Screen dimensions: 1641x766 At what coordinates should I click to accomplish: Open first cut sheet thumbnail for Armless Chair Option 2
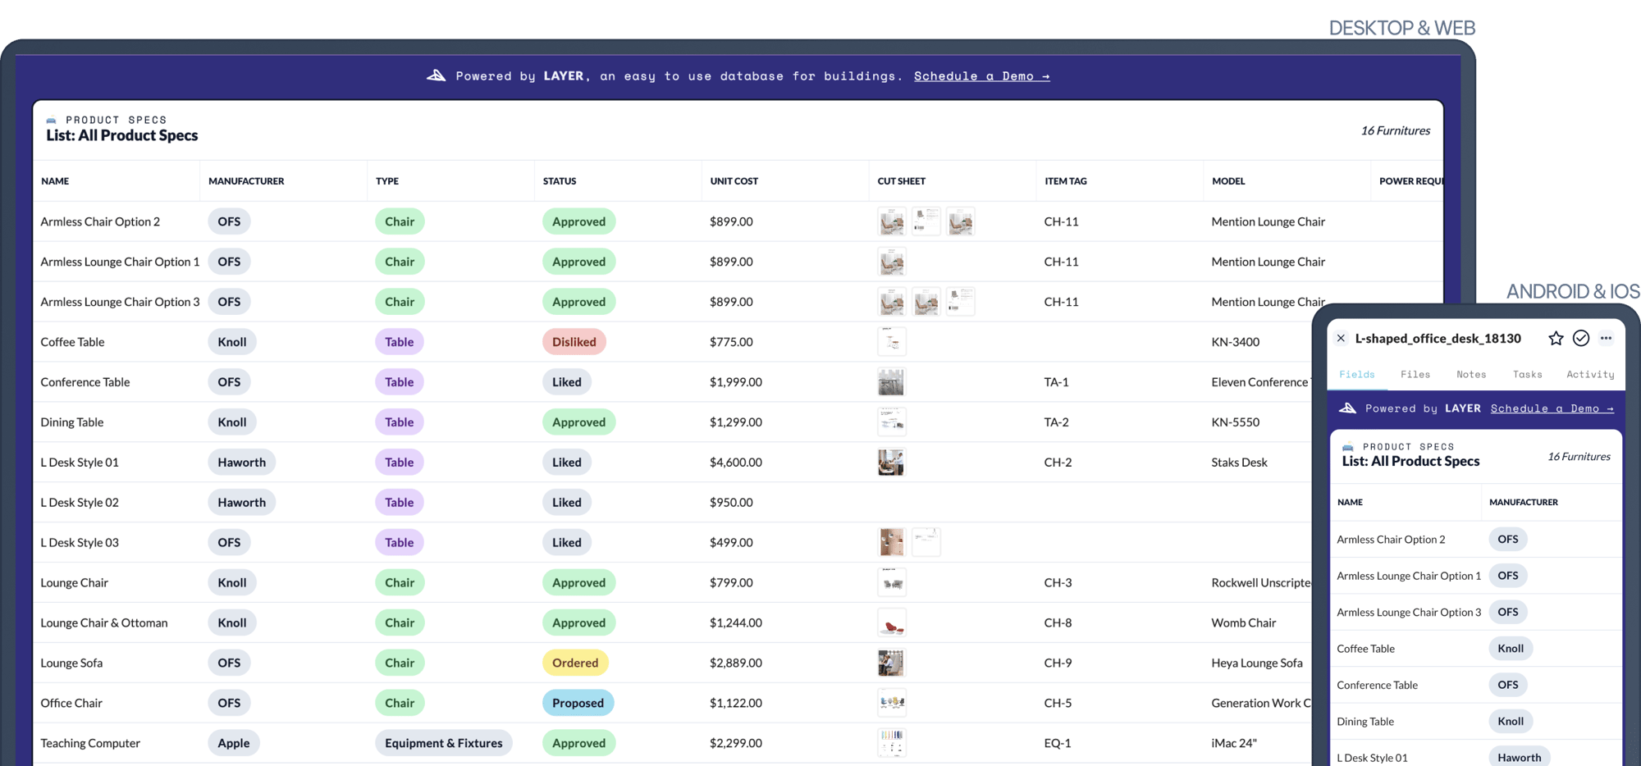(x=892, y=221)
